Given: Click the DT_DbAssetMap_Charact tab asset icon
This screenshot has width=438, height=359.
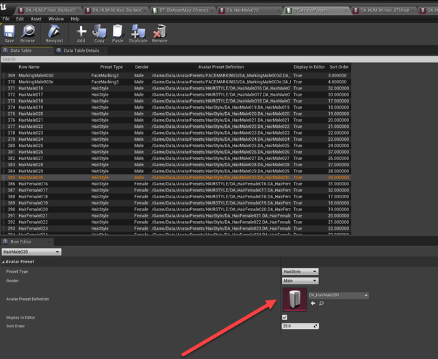Looking at the screenshot, I should [x=155, y=11].
